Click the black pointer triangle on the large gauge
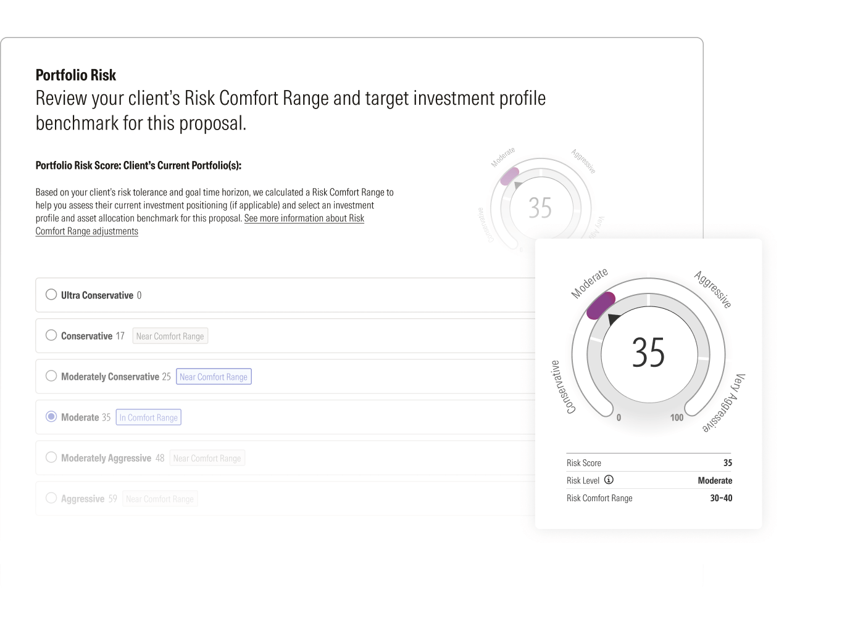 coord(613,319)
